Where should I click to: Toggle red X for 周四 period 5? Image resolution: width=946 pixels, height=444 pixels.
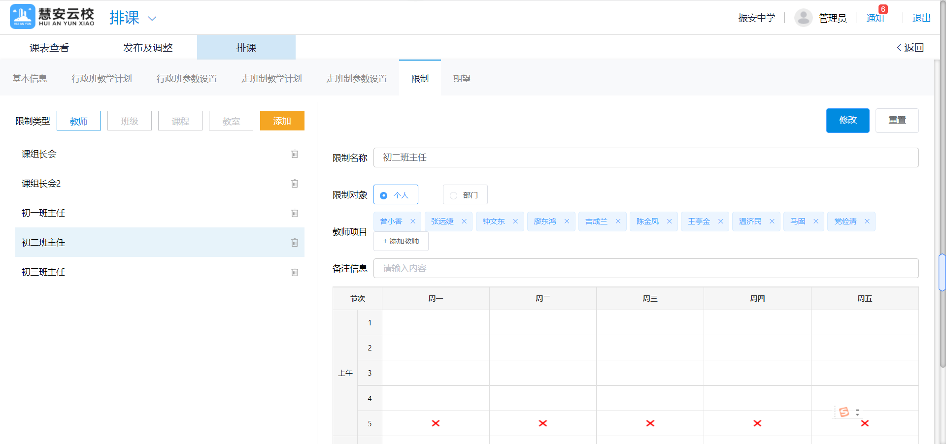pos(758,423)
